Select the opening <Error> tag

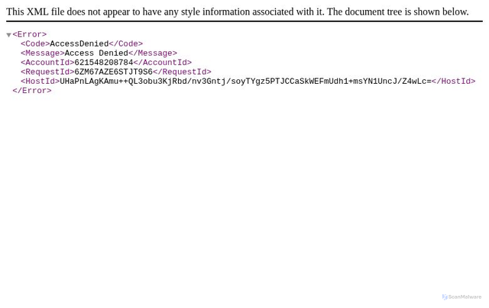click(x=30, y=34)
